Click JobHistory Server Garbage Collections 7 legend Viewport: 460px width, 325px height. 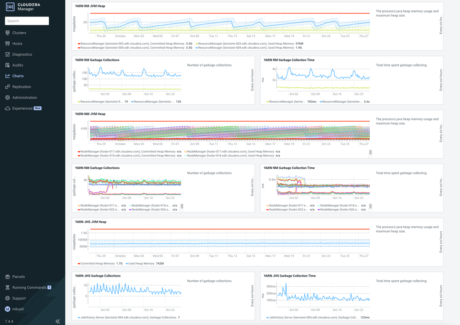click(129, 318)
